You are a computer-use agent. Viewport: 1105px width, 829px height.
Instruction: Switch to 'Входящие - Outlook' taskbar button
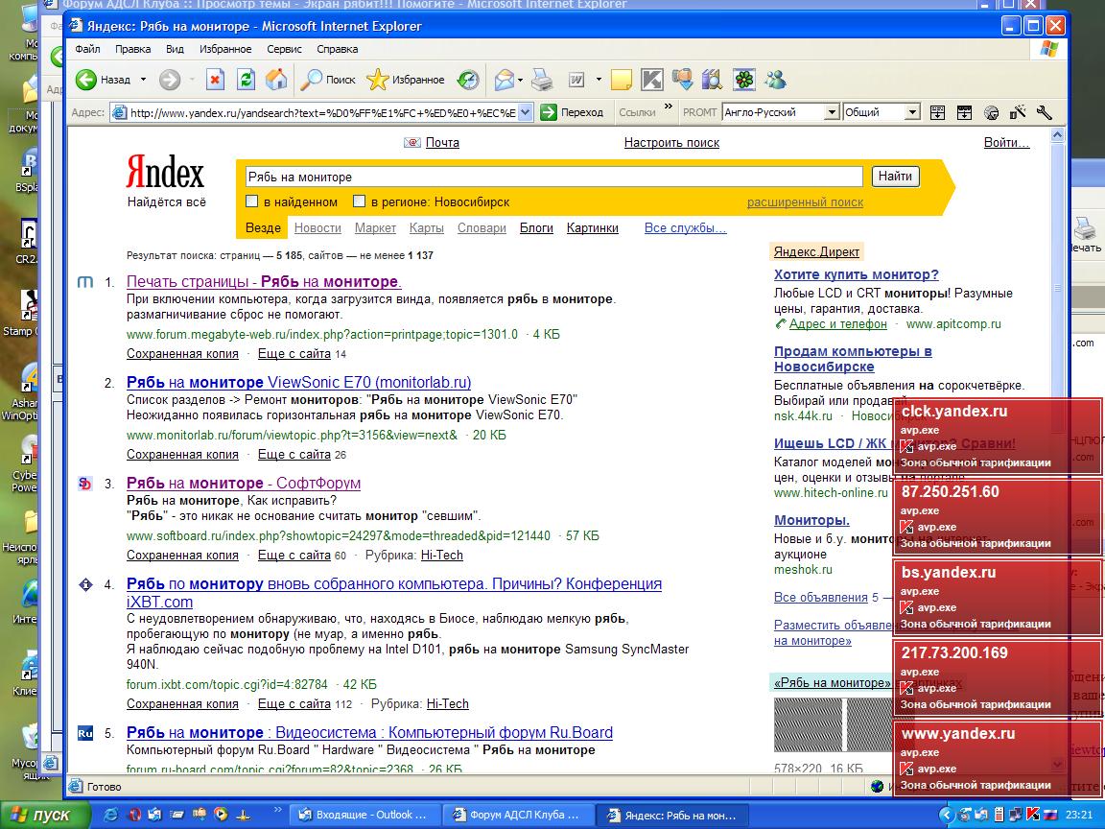[x=364, y=815]
